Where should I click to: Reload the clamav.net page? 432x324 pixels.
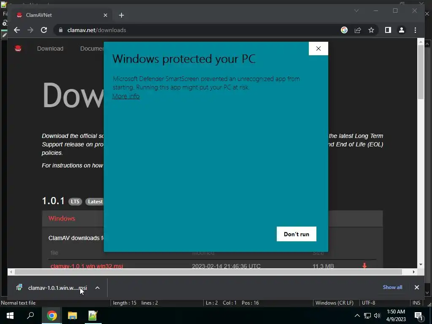(x=44, y=30)
